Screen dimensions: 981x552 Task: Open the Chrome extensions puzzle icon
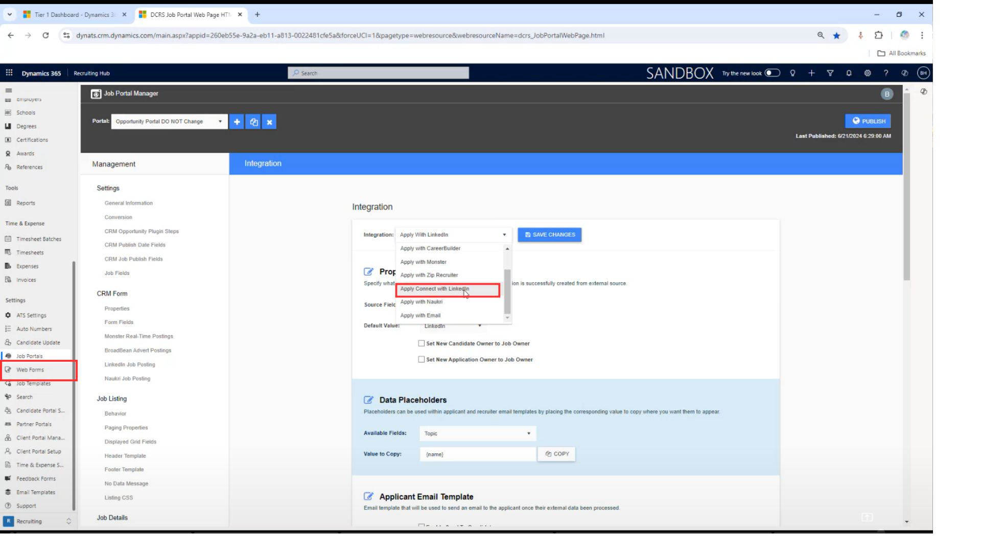878,35
